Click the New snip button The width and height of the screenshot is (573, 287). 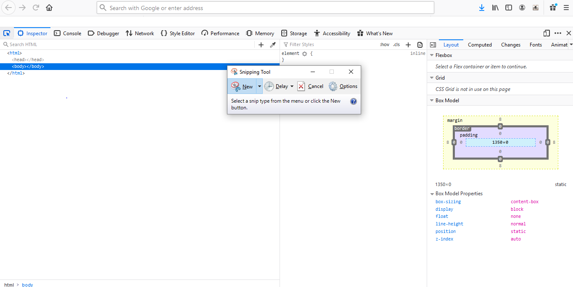242,86
